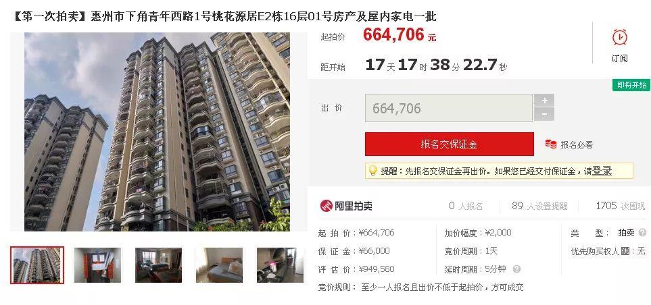Click the 优 badge icon after 优先购买权人
Screen dimensions: 651x305
coord(625,251)
